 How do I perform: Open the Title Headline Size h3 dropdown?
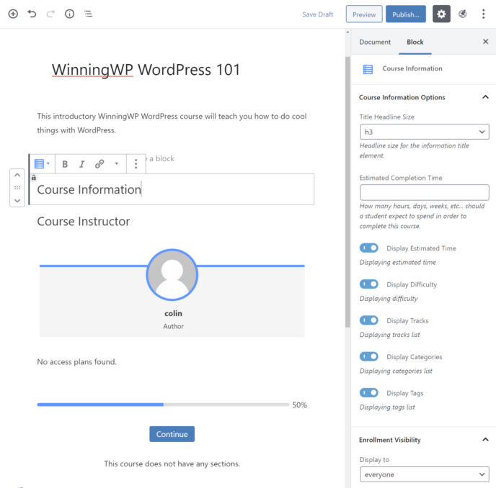click(x=424, y=132)
